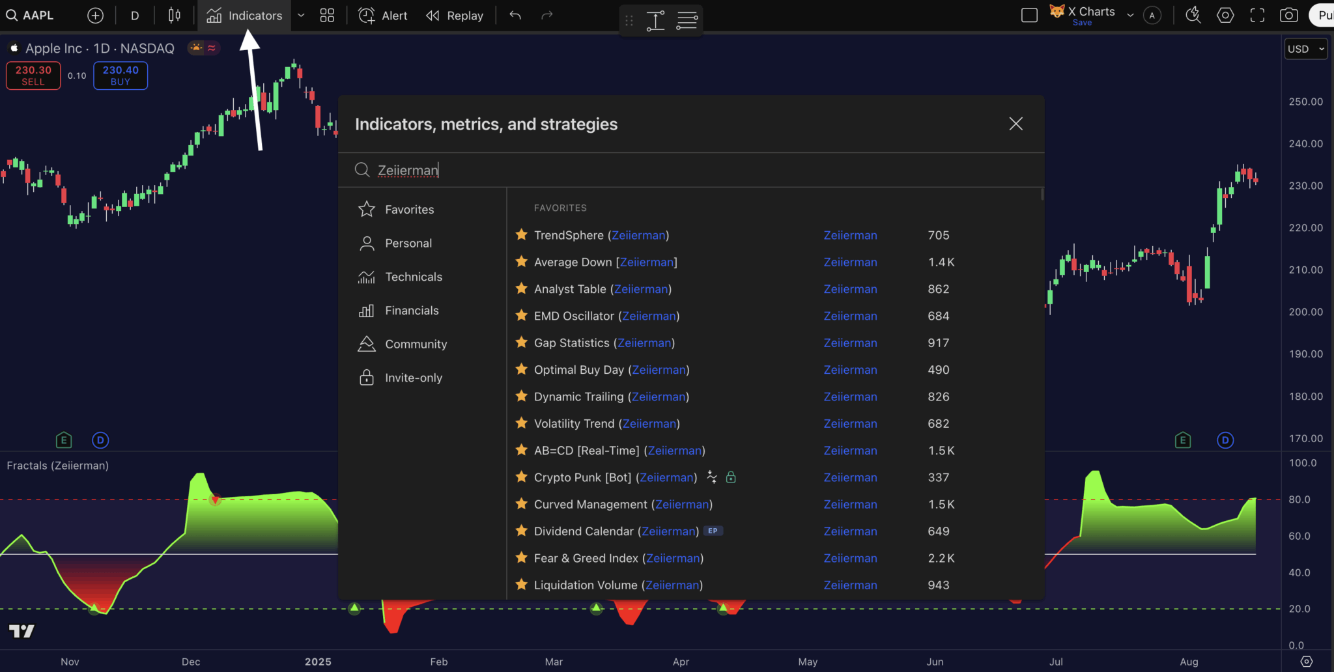1334x672 pixels.
Task: Open the multi-chart layout grid icon
Action: [x=327, y=15]
